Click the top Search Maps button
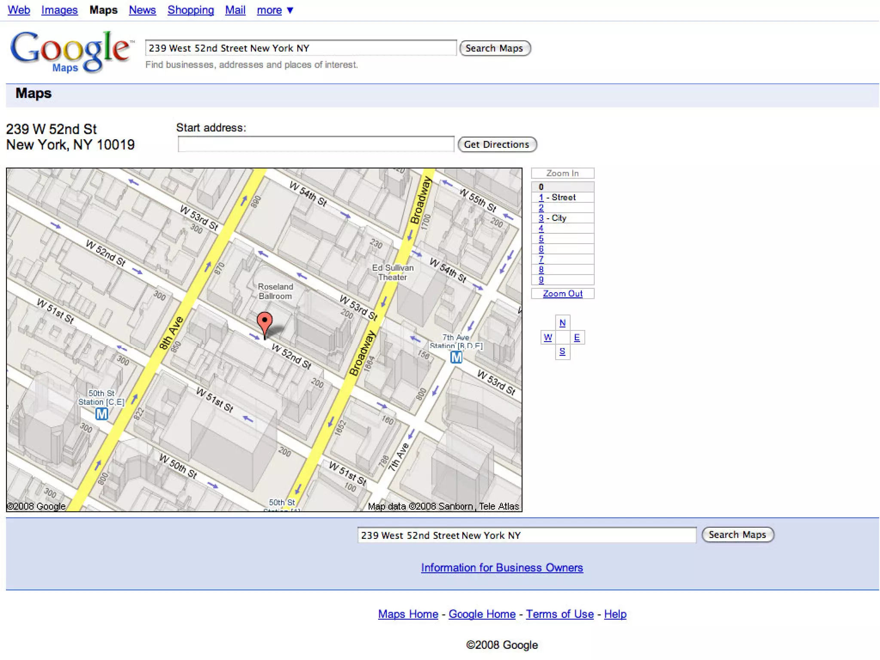The image size is (880, 660). click(x=495, y=48)
